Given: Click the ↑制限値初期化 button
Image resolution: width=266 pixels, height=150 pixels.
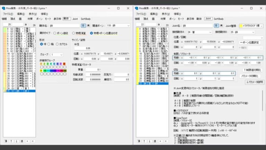Looking at the screenshot, I should coord(252,70).
